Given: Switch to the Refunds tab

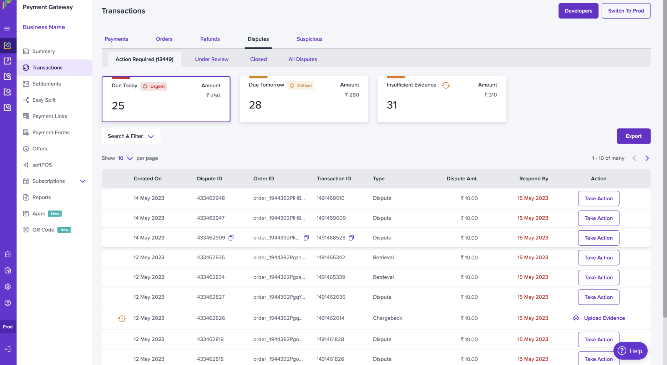Looking at the screenshot, I should (x=210, y=39).
